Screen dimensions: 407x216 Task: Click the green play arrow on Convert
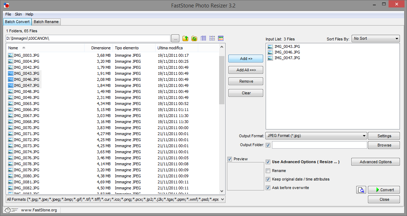click(378, 190)
